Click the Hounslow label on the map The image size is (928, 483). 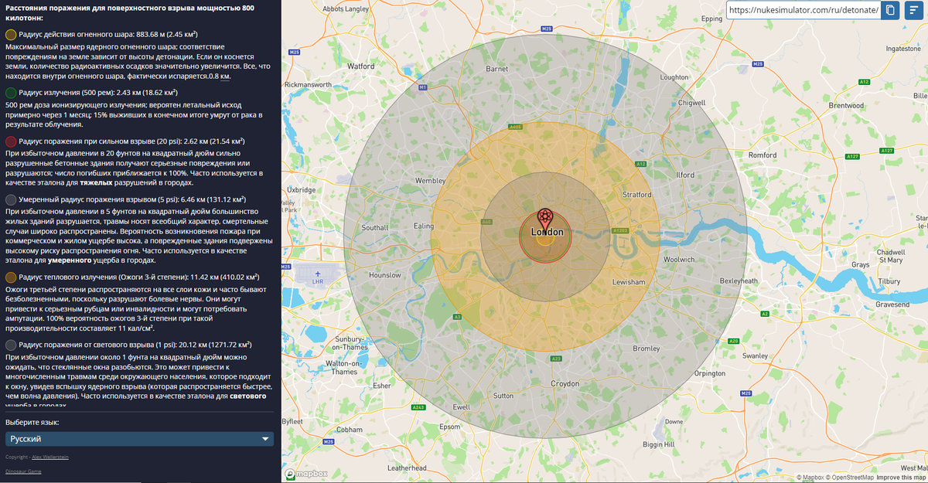[385, 275]
